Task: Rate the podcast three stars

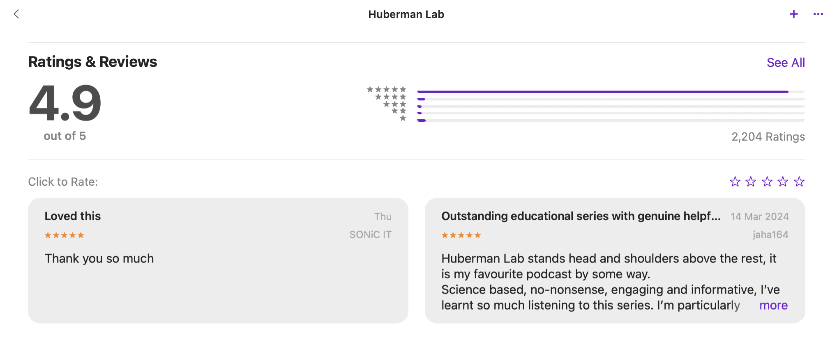Action: (x=767, y=182)
